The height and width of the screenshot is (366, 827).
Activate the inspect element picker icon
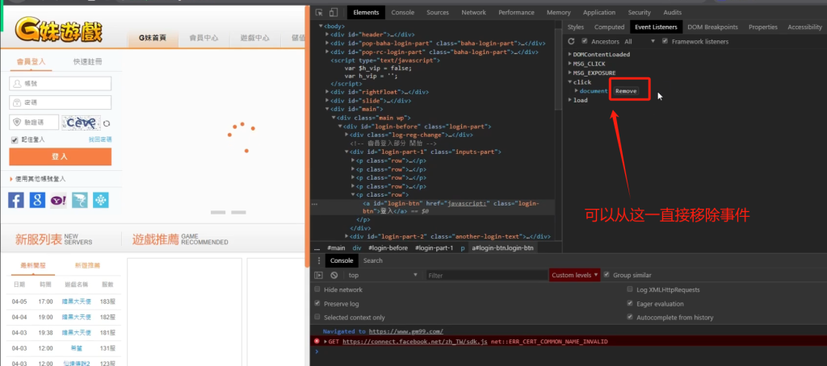319,13
